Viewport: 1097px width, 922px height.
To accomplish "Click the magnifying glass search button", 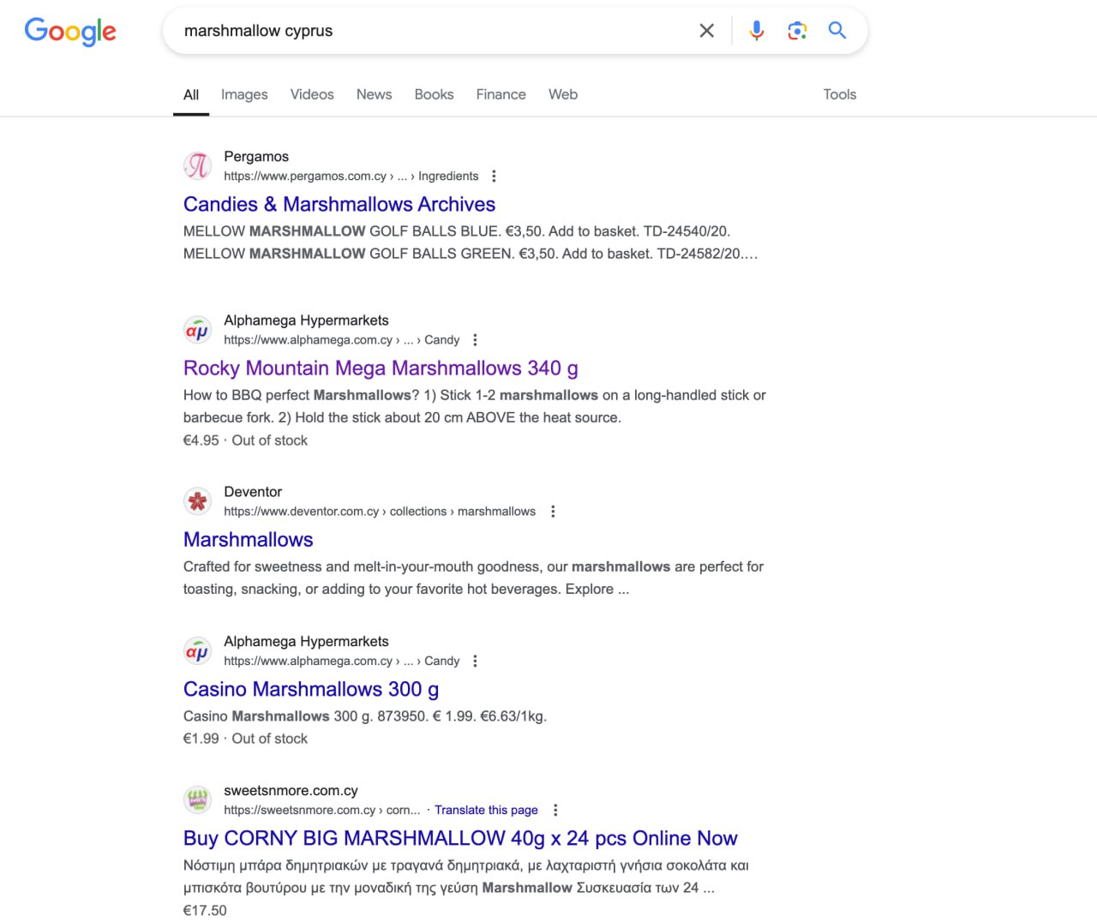I will (836, 31).
